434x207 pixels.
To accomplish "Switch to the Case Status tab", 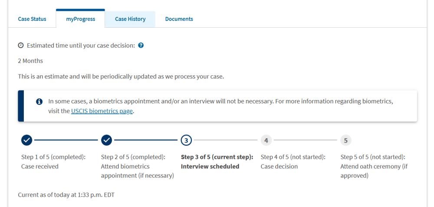I will click(32, 19).
